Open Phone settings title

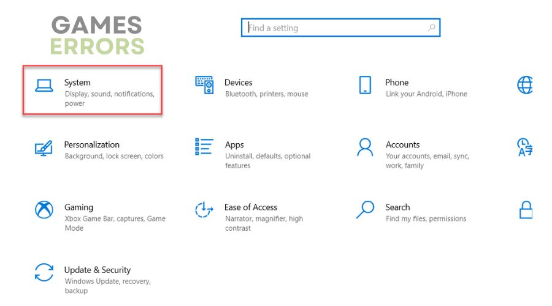(x=397, y=83)
